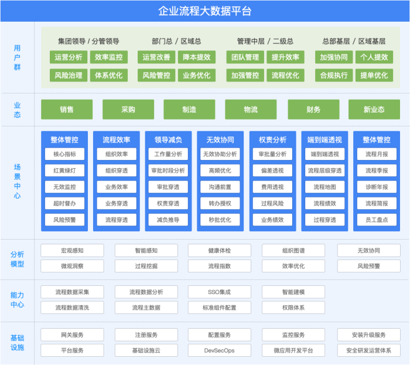410x365 pixels.
Task: Click 无效协助分析 under 无效协同
Action: pos(220,154)
